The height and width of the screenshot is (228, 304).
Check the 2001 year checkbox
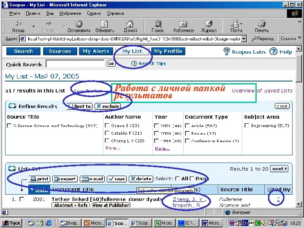(x=156, y=126)
